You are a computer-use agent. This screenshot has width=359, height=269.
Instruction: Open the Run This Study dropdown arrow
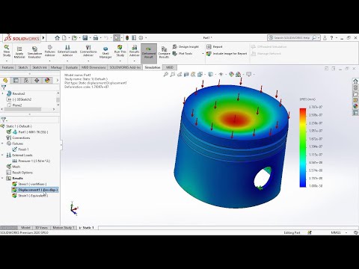(x=120, y=61)
